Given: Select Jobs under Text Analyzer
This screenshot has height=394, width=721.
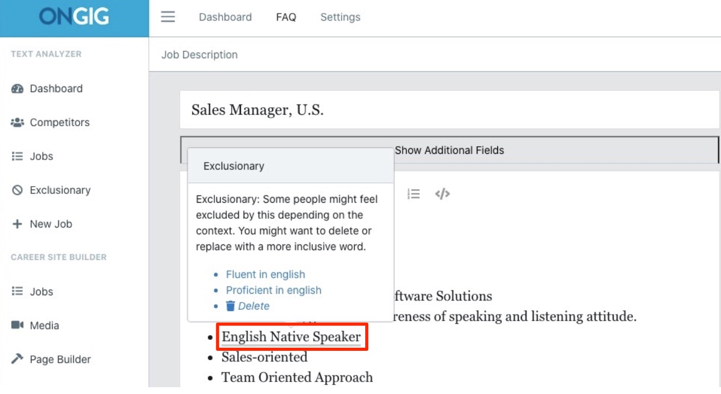Looking at the screenshot, I should (x=41, y=156).
